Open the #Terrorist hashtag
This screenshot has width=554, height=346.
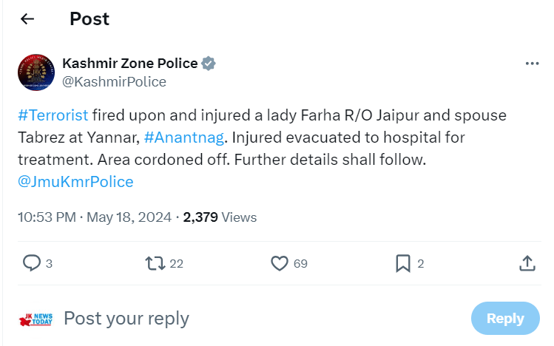53,115
